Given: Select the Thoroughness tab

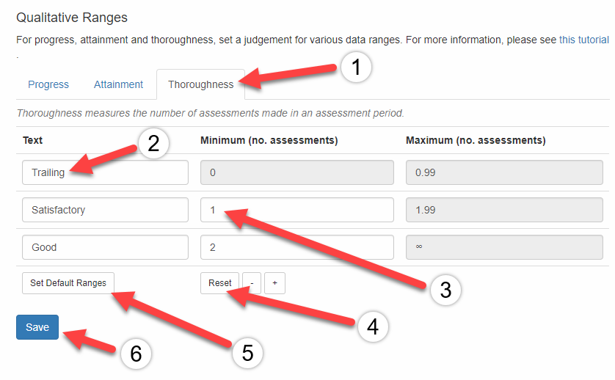Looking at the screenshot, I should 200,84.
